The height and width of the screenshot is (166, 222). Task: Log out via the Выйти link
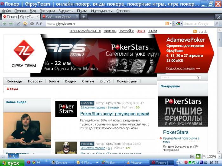coord(152,31)
